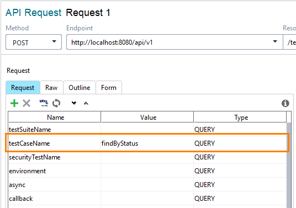Add a new parameter with the green plus
Viewport: 296px width, 208px height.
[x=14, y=103]
